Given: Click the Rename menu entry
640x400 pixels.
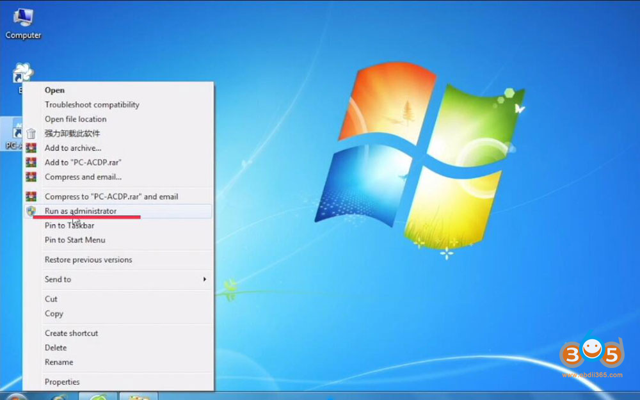Looking at the screenshot, I should click(x=59, y=362).
